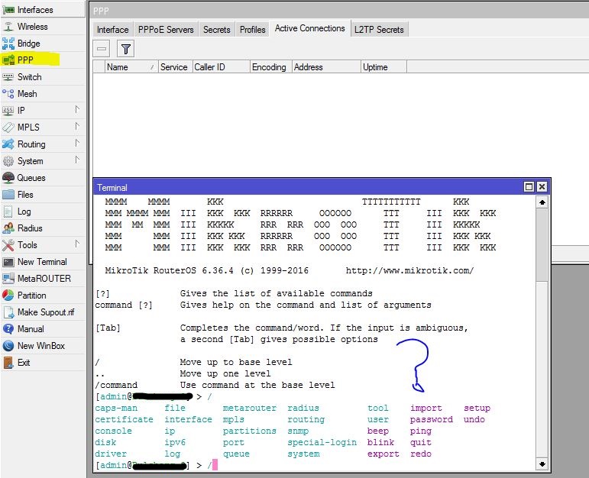This screenshot has width=589, height=478.
Task: Click the Exit door icon
Action: tap(8, 363)
